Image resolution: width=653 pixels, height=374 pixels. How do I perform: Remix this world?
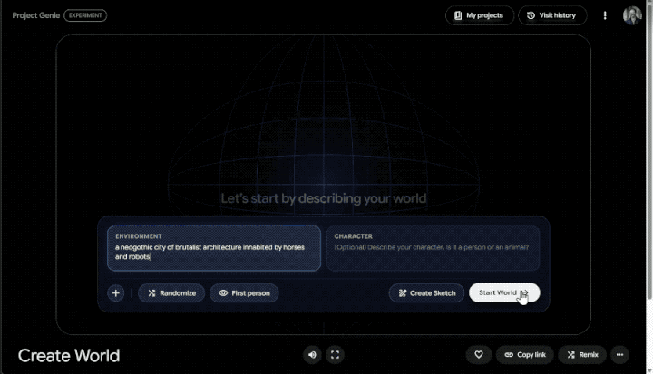tap(582, 355)
